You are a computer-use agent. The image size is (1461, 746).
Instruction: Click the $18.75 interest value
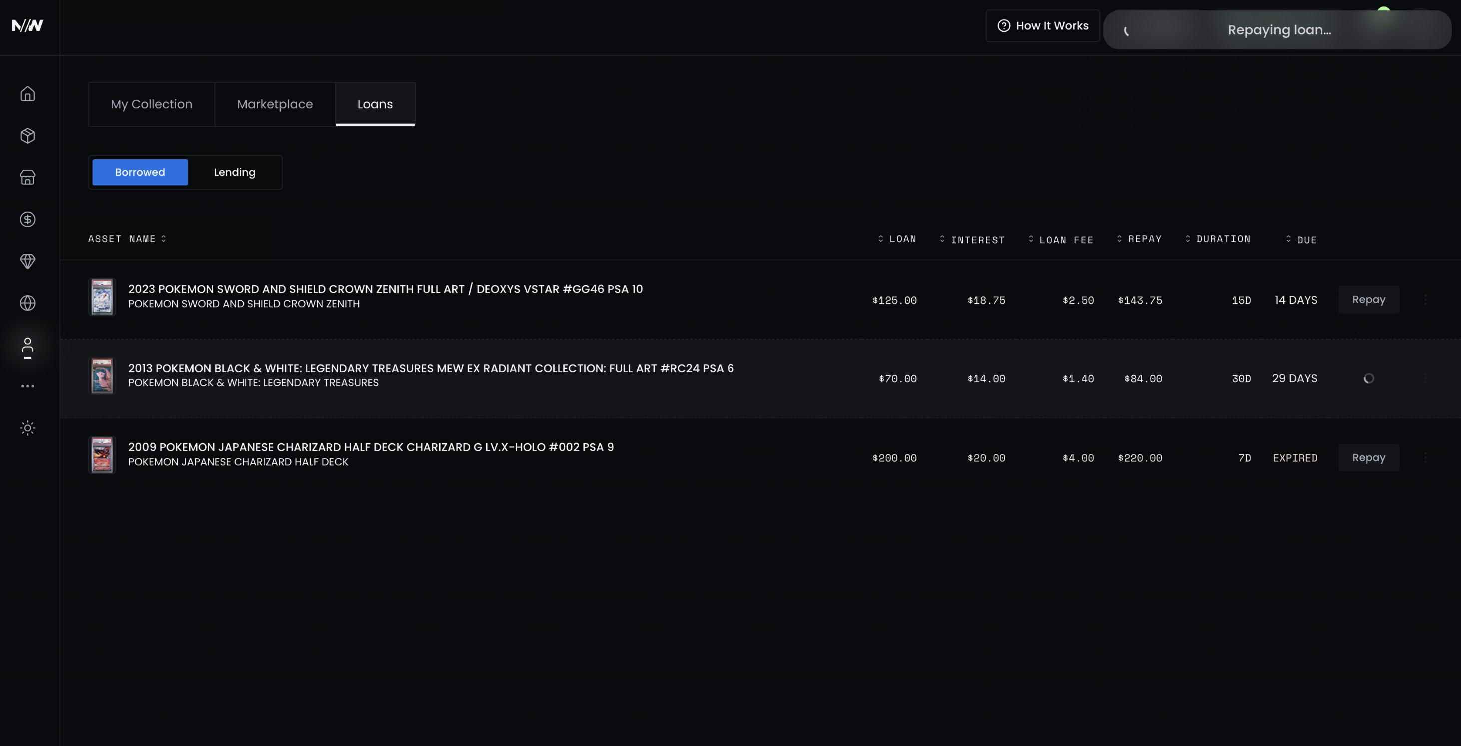click(x=986, y=300)
